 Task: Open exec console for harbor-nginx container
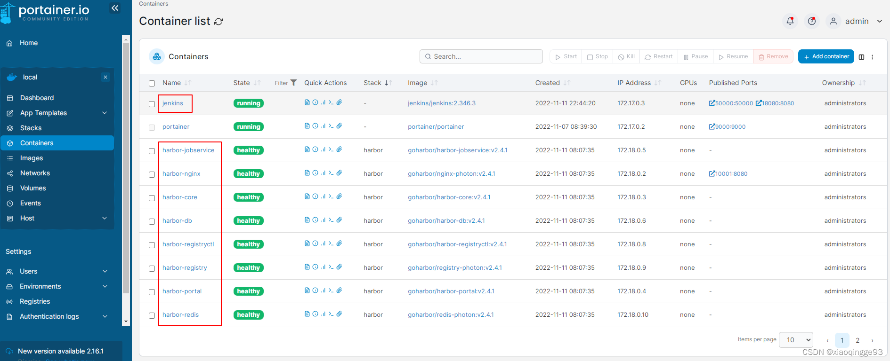click(331, 173)
